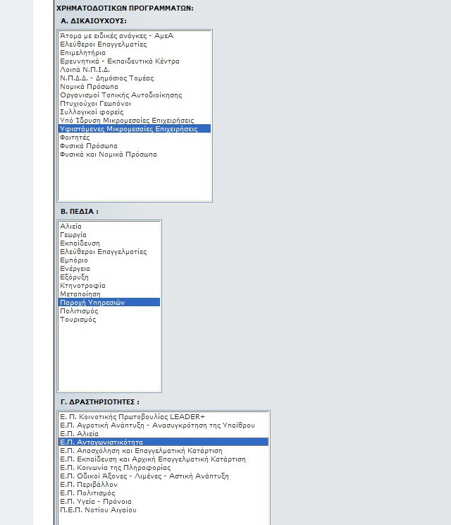
Task: Choose 'Φυσικά Πρόσωπα' list entry
Action: pos(135,146)
